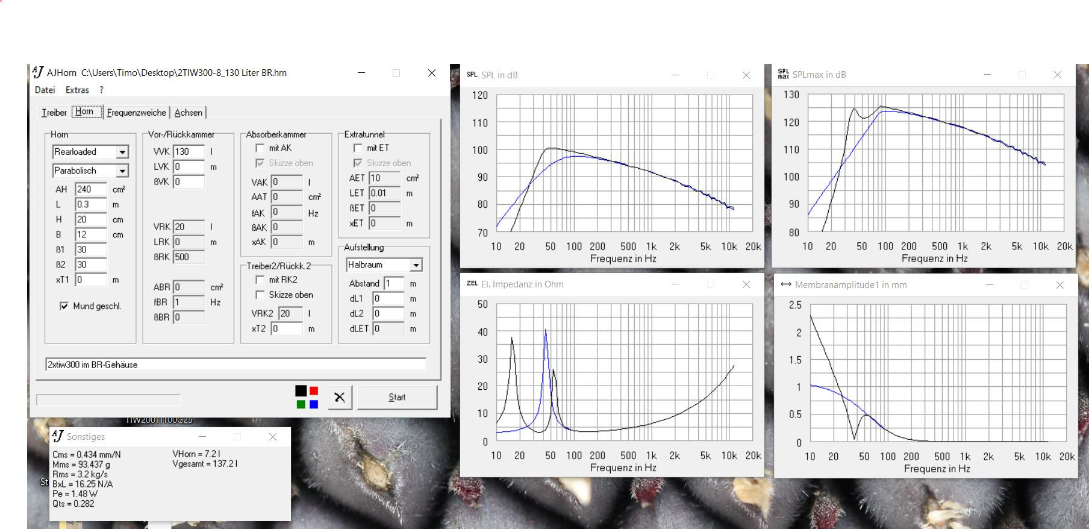Switch to the Treiber tab
The width and height of the screenshot is (1089, 529).
click(54, 113)
